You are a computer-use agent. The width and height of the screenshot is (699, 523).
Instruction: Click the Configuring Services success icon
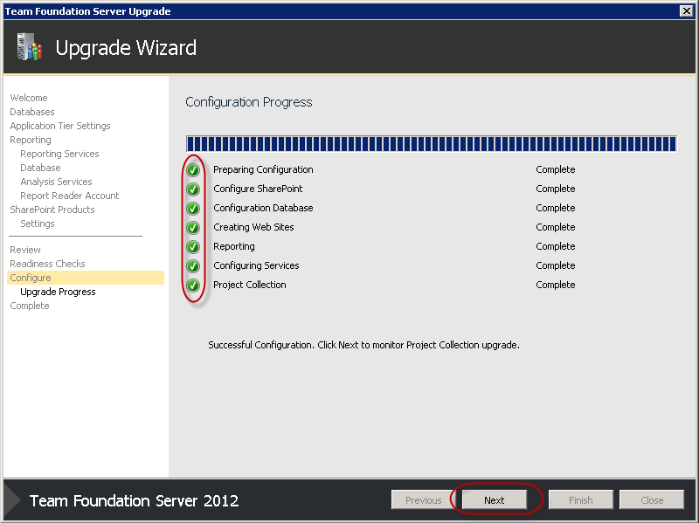tap(193, 265)
